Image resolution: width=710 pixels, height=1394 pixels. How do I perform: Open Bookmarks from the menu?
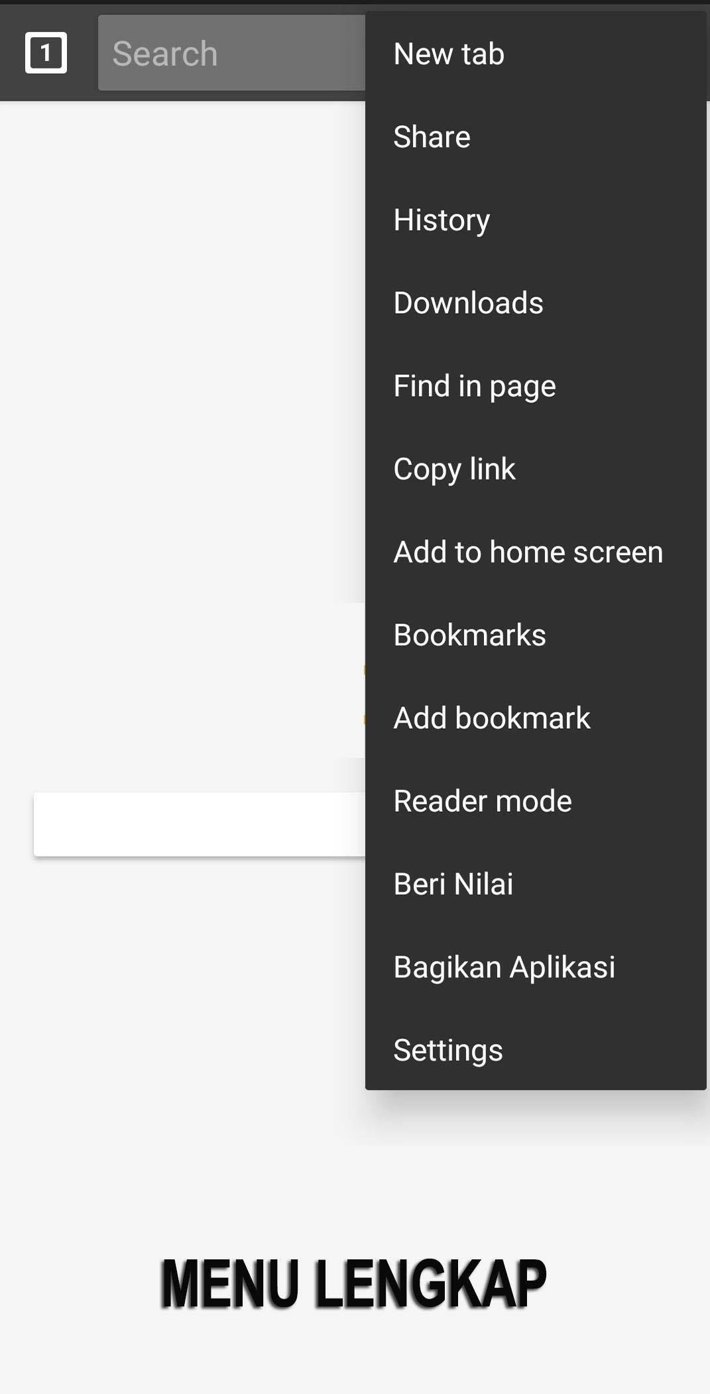[536, 635]
